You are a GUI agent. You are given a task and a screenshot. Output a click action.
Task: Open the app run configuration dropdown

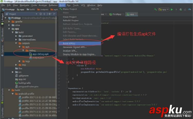pyautogui.click(x=164, y=10)
